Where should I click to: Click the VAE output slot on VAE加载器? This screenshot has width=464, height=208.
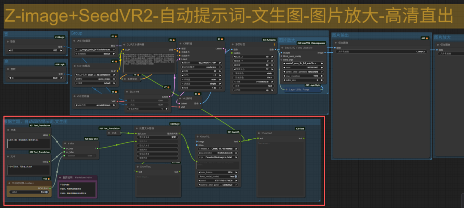[117, 101]
